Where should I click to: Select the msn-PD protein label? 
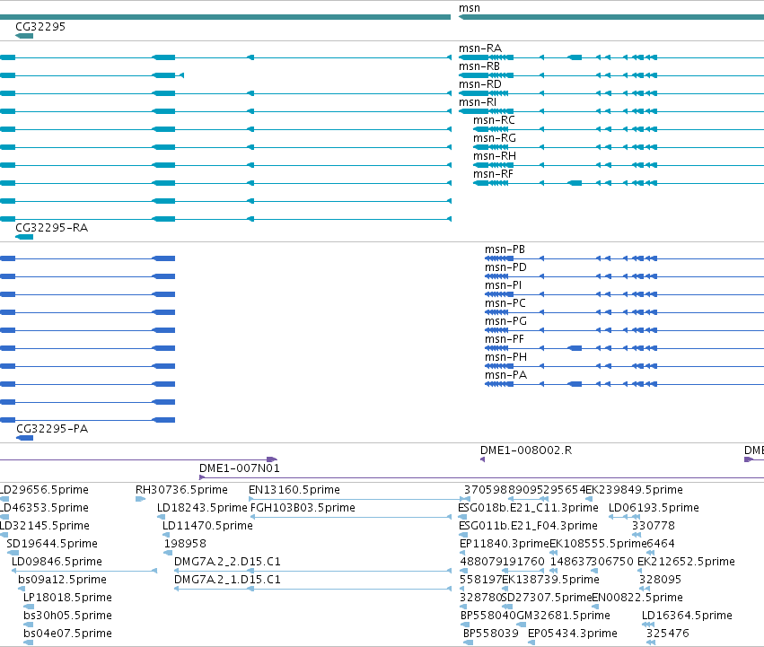[505, 267]
